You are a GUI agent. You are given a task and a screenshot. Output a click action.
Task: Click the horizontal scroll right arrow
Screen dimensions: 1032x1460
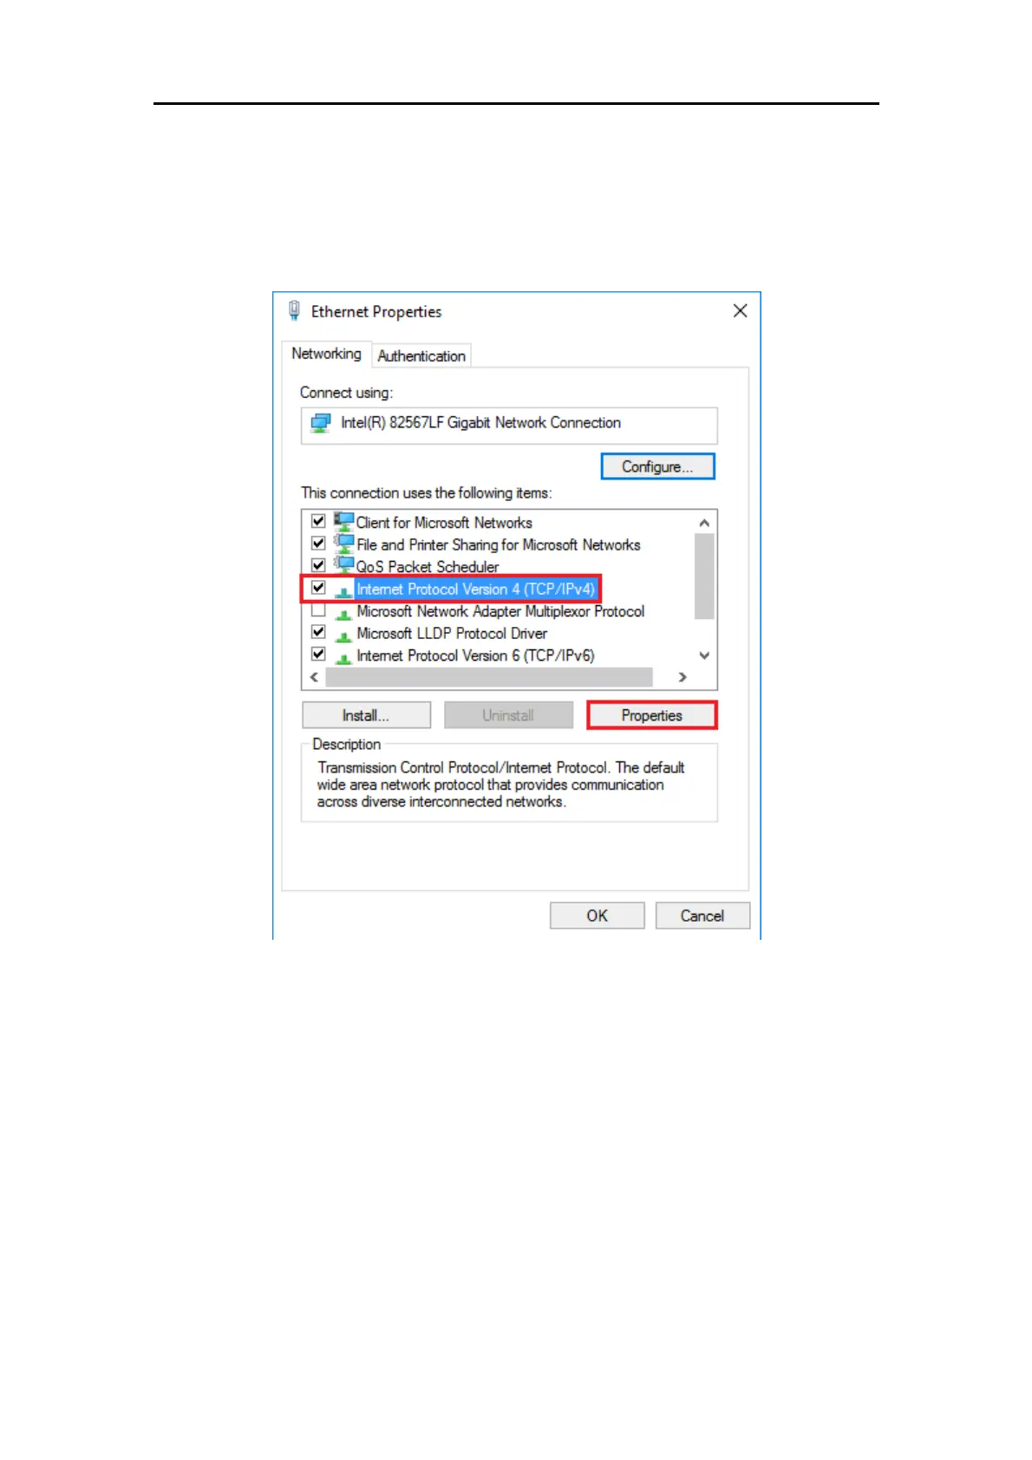683,677
